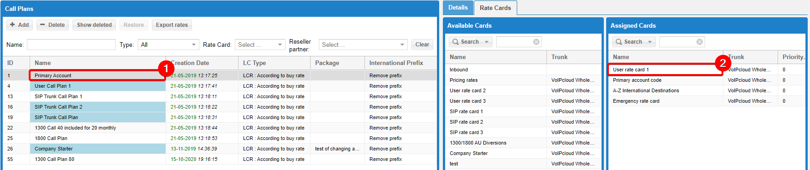The image size is (810, 170).
Task: Click the Assigned Cards search magnifier icon
Action: [619, 42]
